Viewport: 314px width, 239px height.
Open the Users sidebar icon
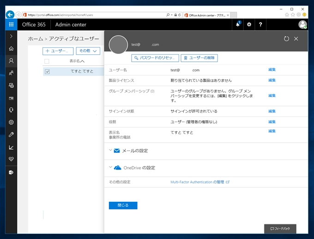pos(11,61)
